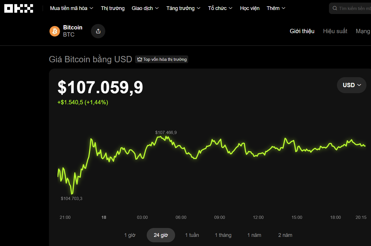Click in the crypto search field
Image resolution: width=371 pixels, height=246 pixels.
coord(355,9)
